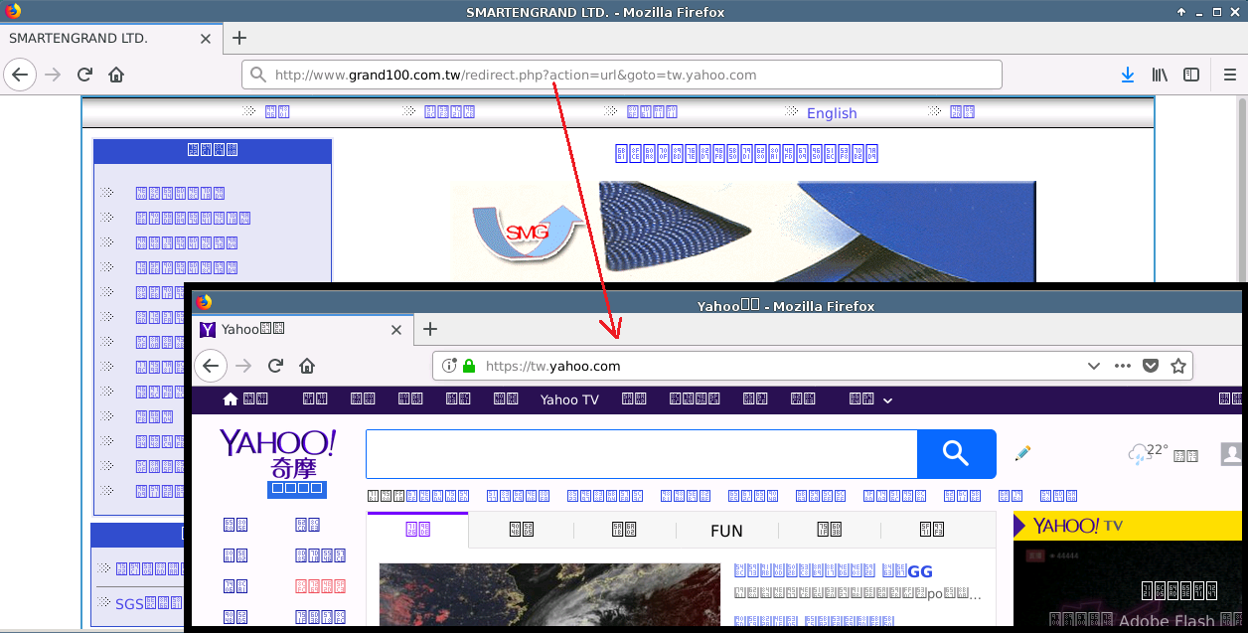
Task: Expand more menu chevron in Yahoo bar
Action: coord(887,400)
